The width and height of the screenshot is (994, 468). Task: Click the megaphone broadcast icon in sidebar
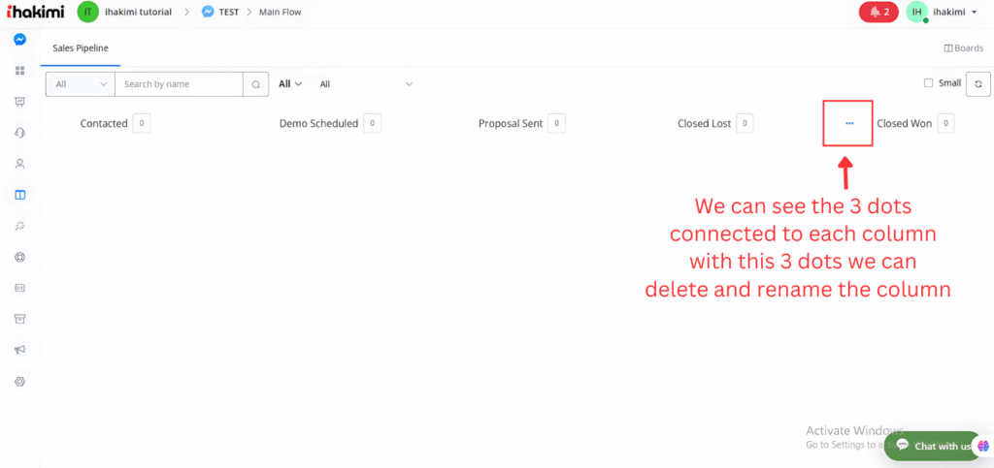tap(19, 350)
